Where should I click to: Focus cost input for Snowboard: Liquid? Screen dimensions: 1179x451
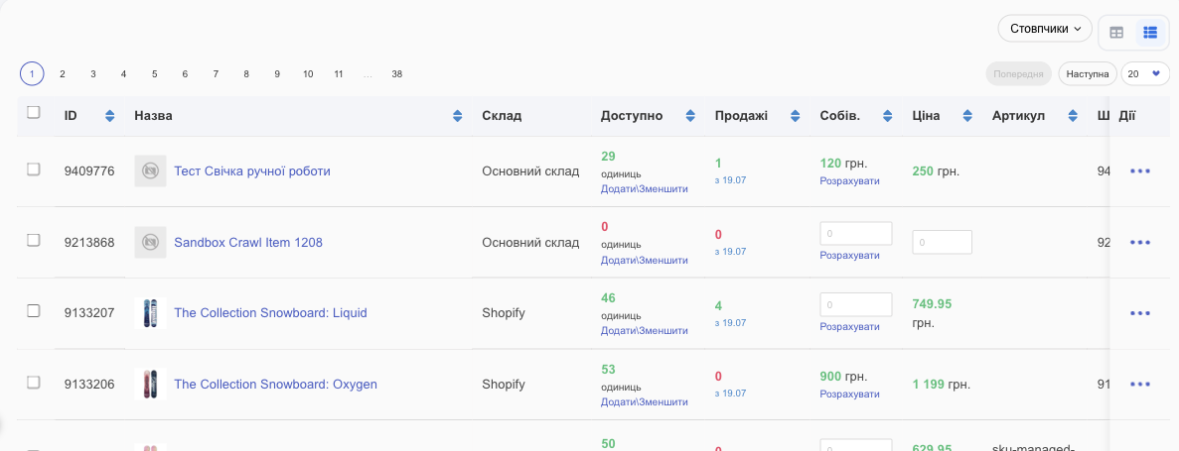(x=855, y=304)
